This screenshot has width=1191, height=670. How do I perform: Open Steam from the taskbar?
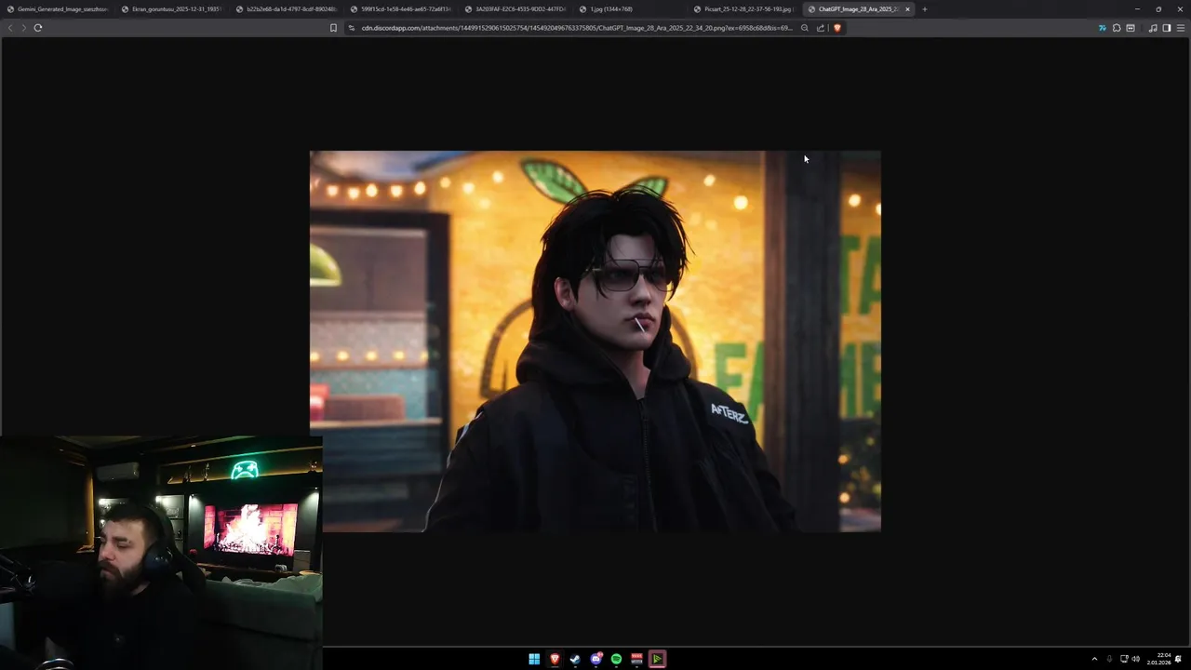575,659
